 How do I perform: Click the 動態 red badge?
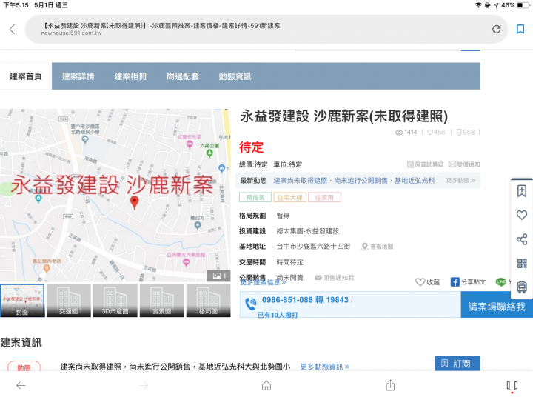24,367
